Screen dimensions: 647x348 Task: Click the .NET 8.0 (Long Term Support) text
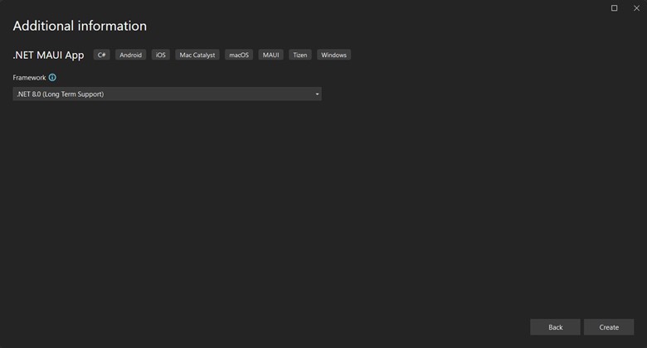61,94
